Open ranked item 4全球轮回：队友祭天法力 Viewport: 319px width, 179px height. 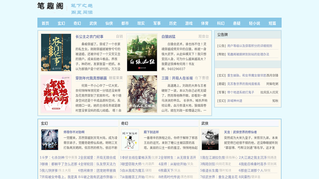point(97,164)
